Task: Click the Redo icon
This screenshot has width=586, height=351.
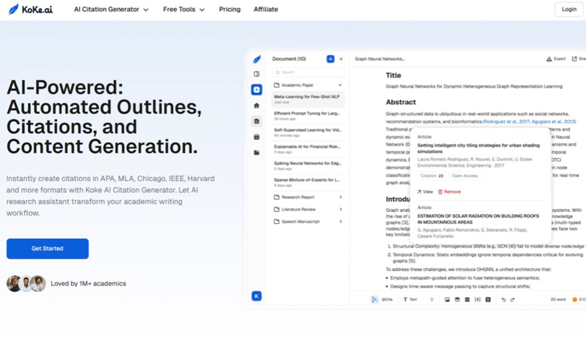Action: (x=513, y=299)
